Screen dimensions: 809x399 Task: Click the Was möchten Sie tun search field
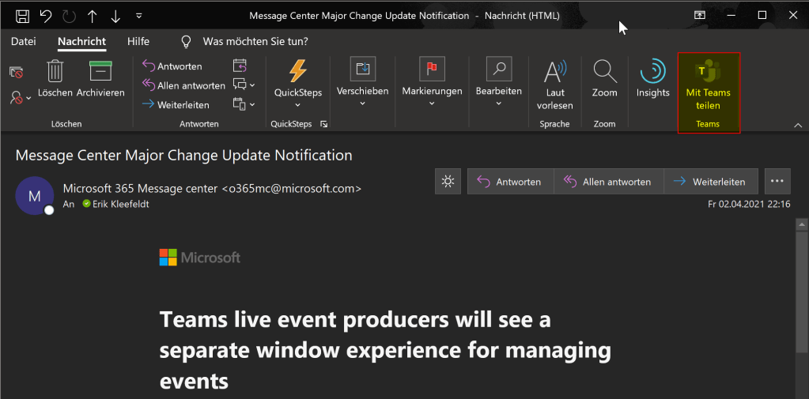point(255,41)
